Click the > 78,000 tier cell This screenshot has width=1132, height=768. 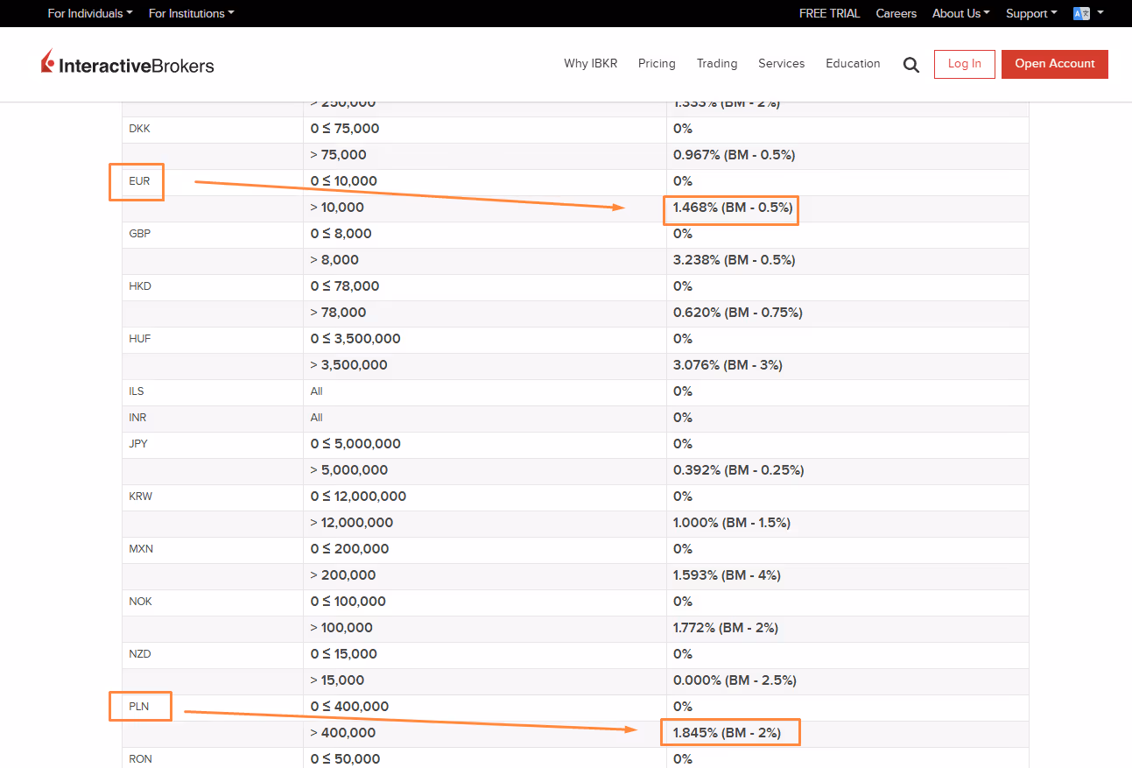(485, 313)
